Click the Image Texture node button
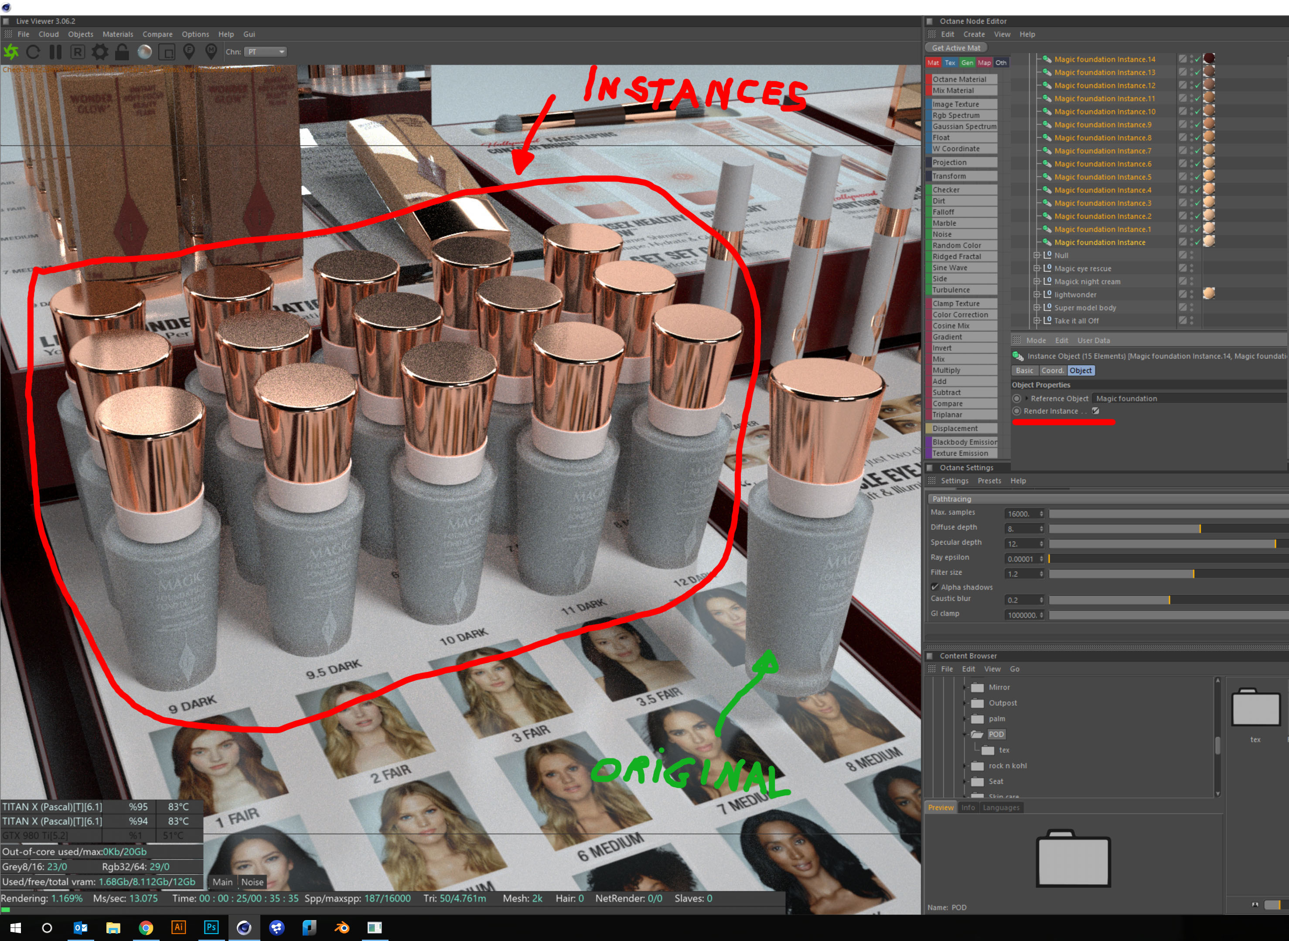This screenshot has height=941, width=1289. (x=962, y=104)
